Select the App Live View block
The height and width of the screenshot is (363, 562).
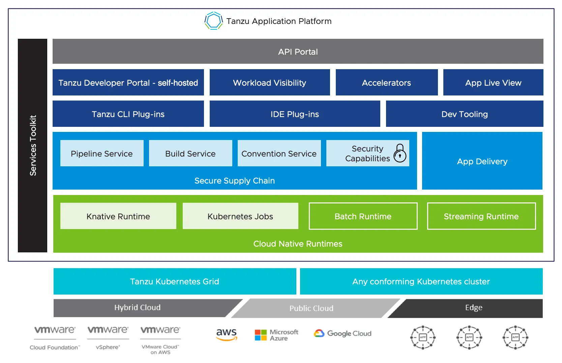(493, 82)
